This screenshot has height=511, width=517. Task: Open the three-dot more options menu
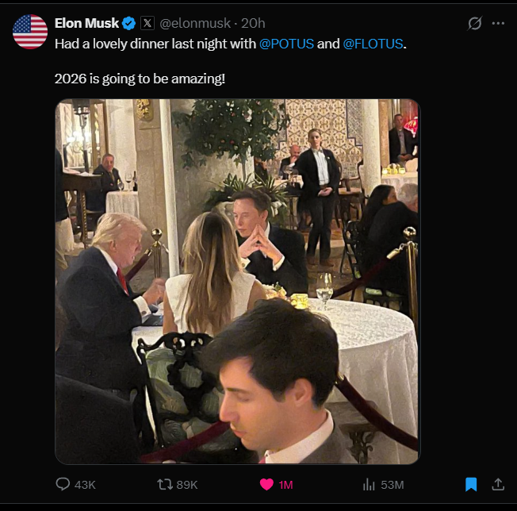tap(498, 24)
